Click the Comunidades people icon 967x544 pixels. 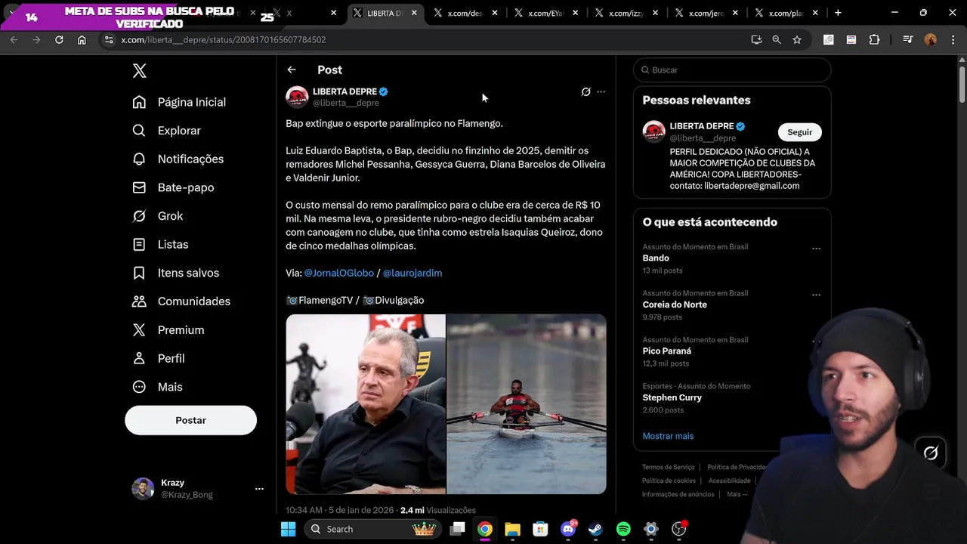coord(139,301)
